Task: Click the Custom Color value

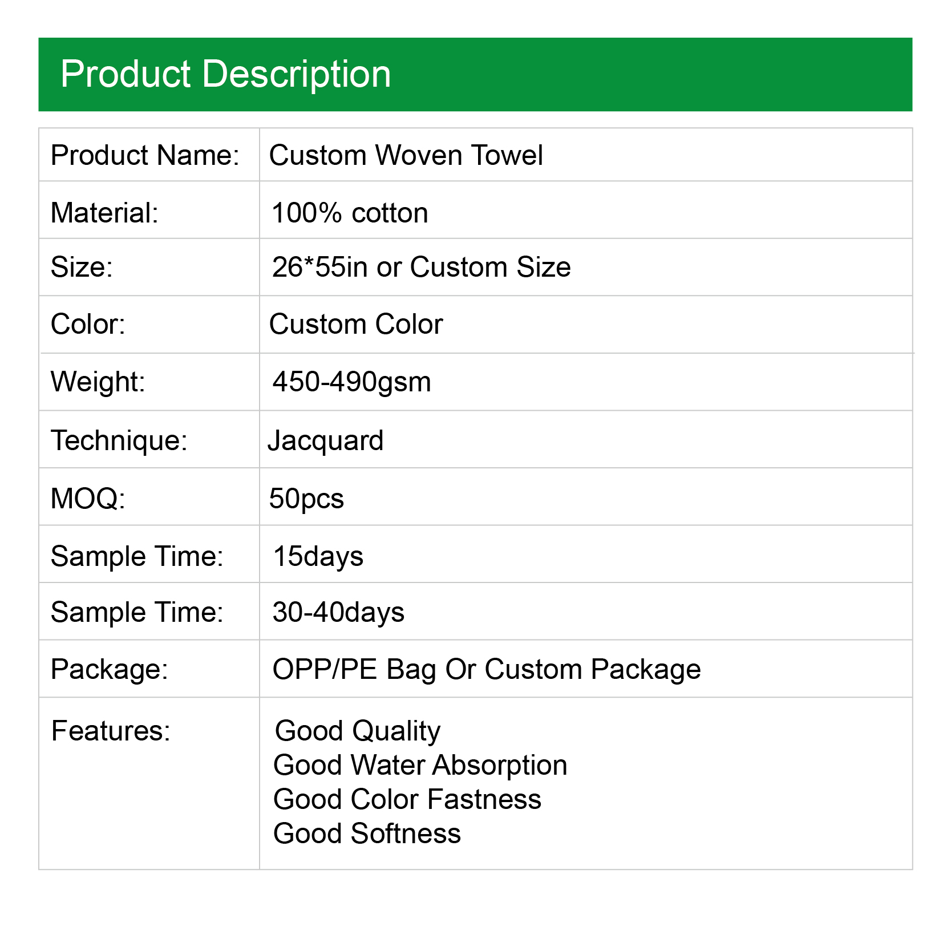Action: click(x=356, y=324)
